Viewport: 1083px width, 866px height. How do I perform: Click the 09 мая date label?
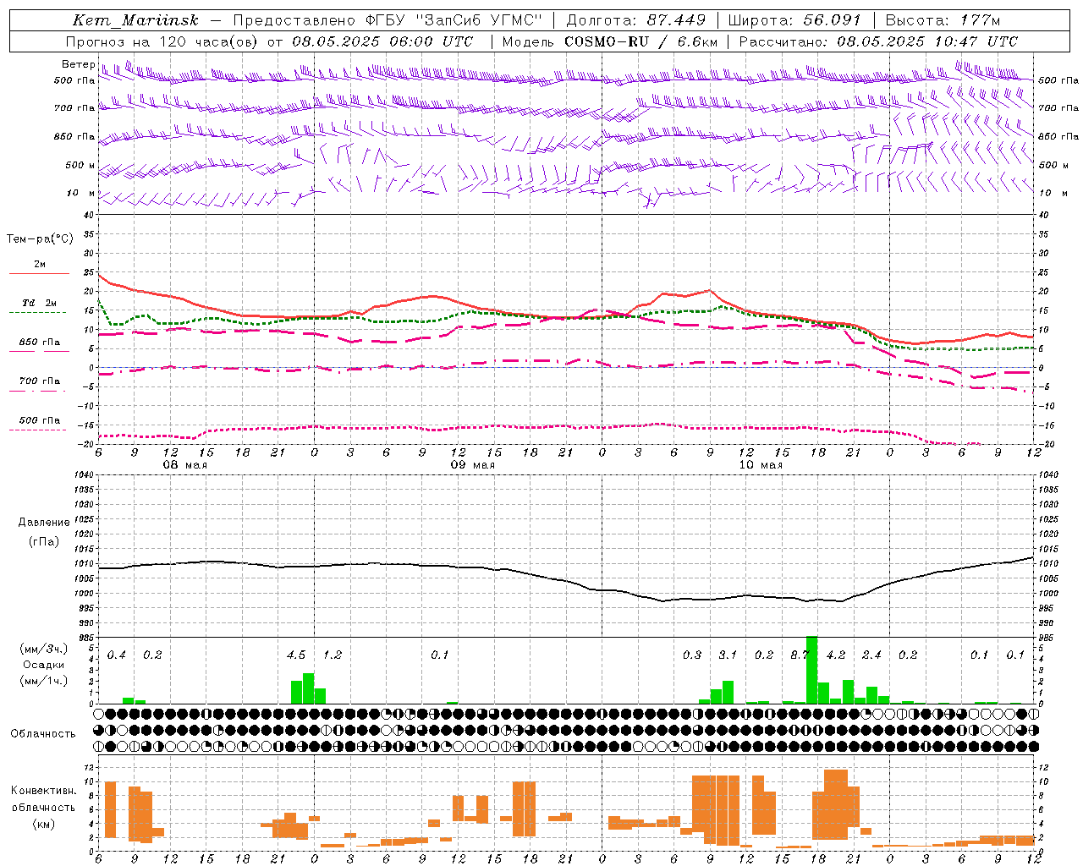tap(473, 465)
